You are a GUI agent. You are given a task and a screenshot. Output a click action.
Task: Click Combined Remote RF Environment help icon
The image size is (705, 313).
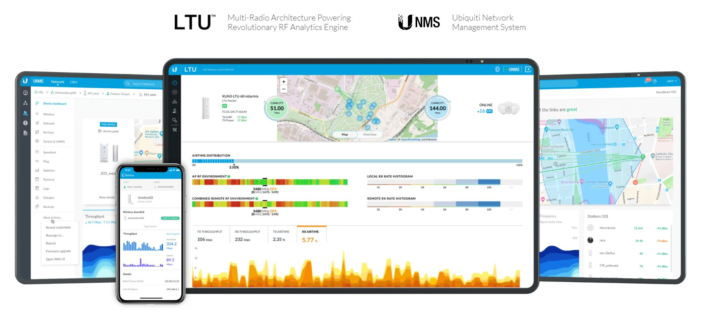pos(257,199)
